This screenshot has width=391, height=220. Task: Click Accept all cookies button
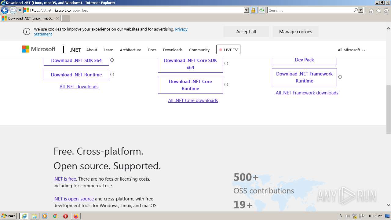pos(246,31)
